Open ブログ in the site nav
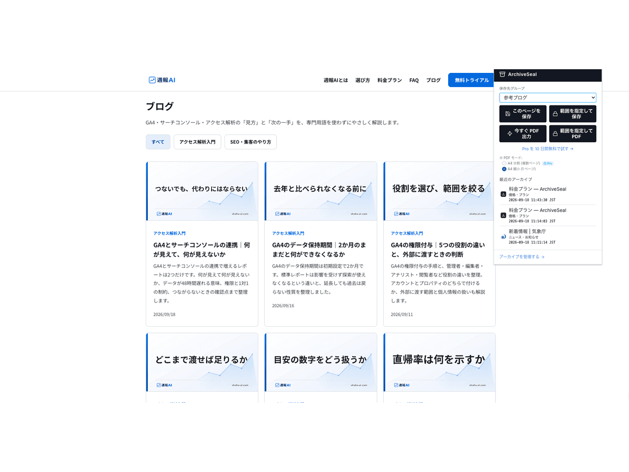Screen dimensions: 629x472 (x=433, y=80)
